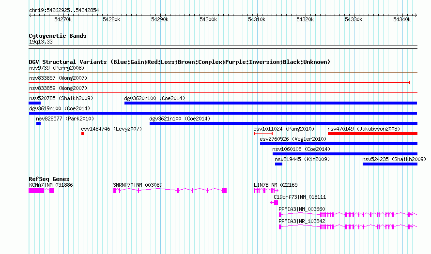Screen dimensions: 431x254
Task: Click the nsv9739 (Perry2008) label
Action: point(57,68)
